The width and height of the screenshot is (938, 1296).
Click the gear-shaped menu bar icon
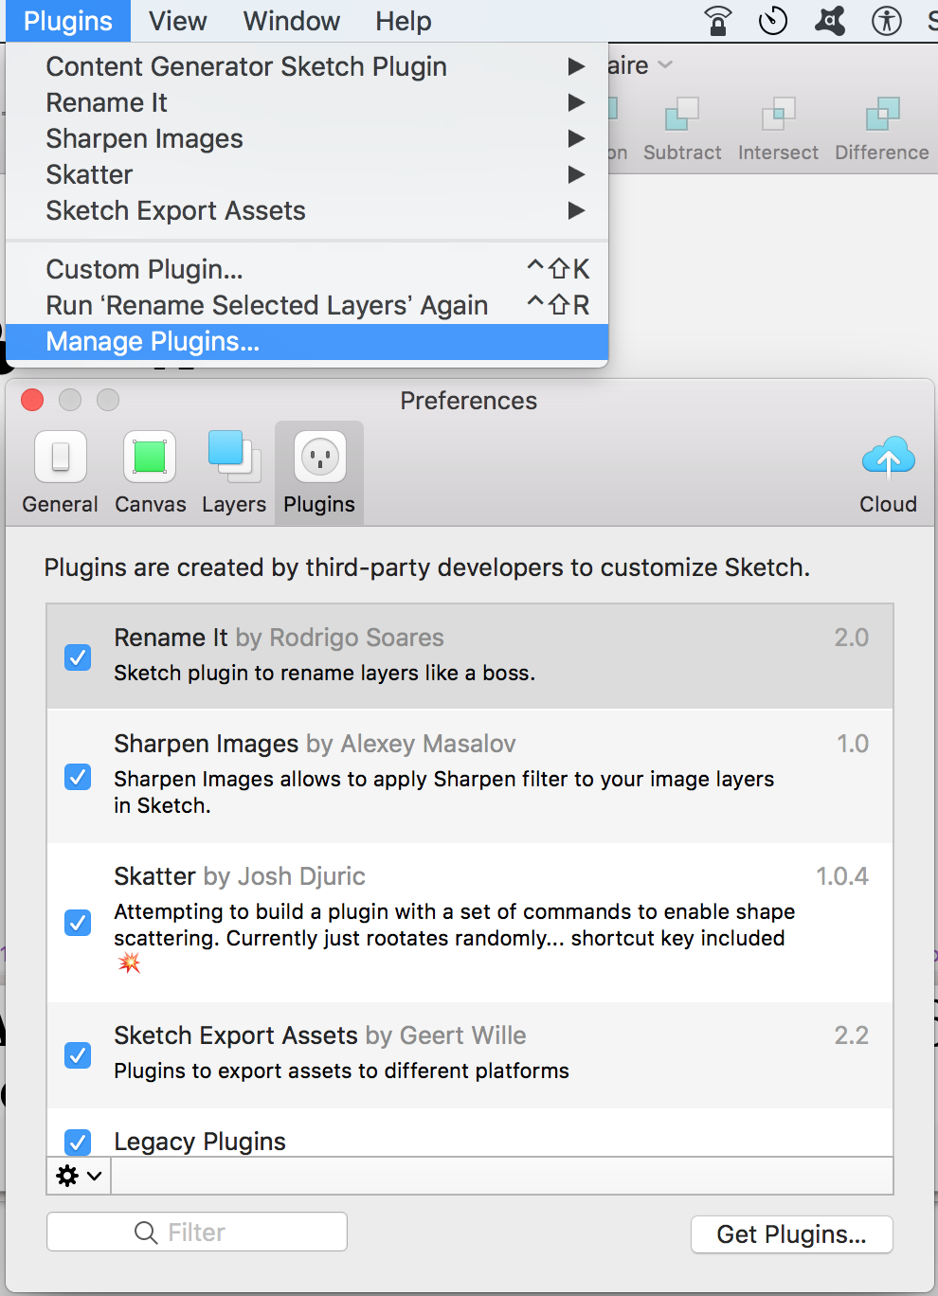(x=830, y=20)
